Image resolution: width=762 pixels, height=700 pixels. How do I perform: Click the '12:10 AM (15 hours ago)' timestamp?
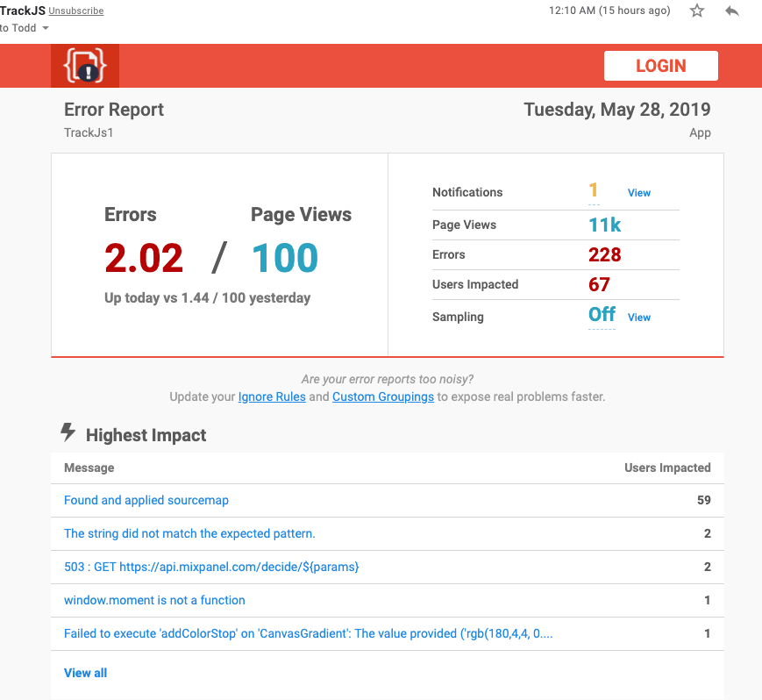[609, 11]
